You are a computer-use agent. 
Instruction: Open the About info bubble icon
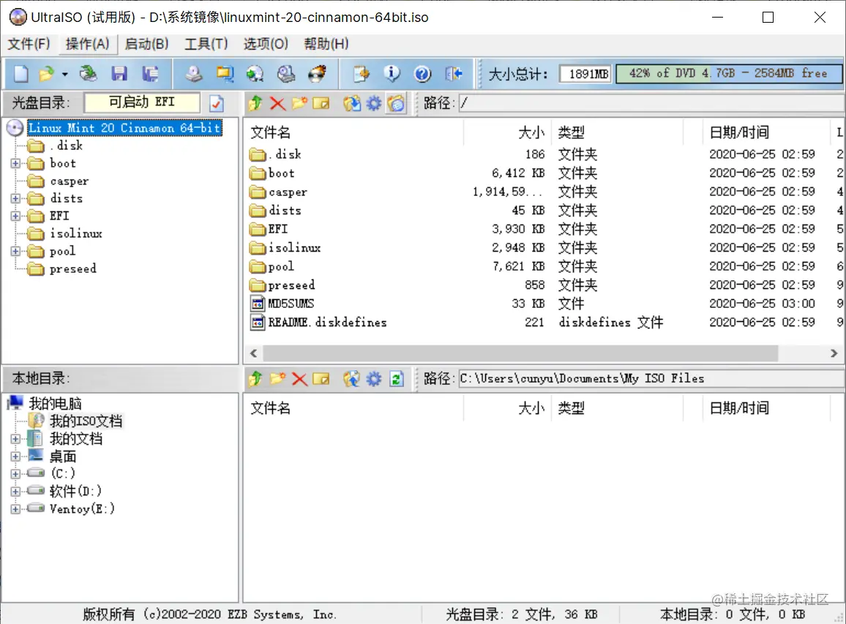click(392, 73)
